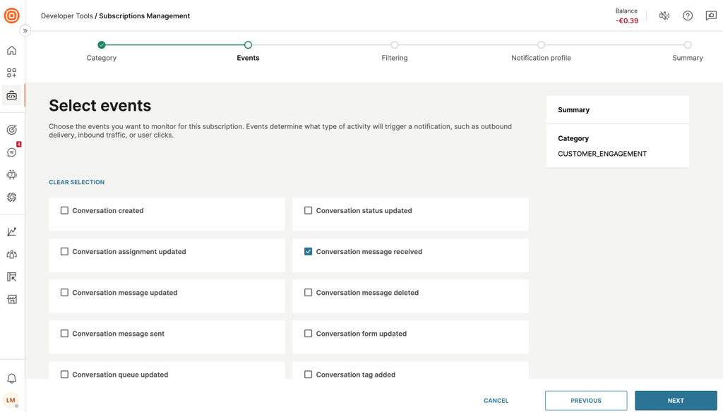The image size is (723, 412).
Task: Click the CANCEL button
Action: (x=496, y=401)
